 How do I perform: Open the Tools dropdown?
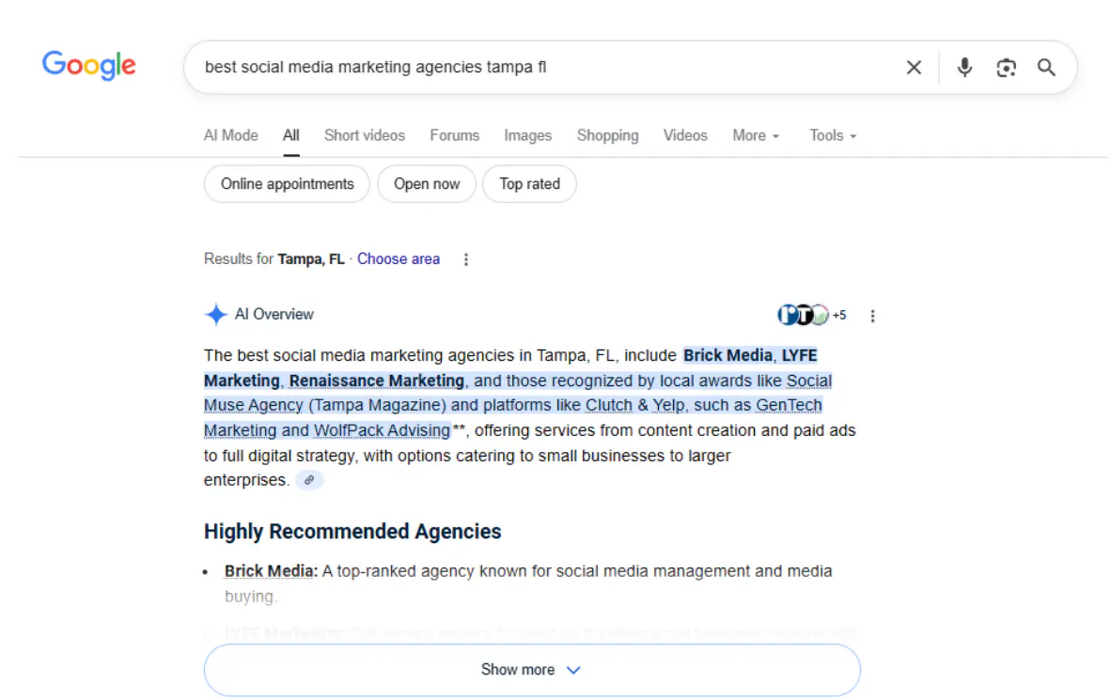[831, 135]
